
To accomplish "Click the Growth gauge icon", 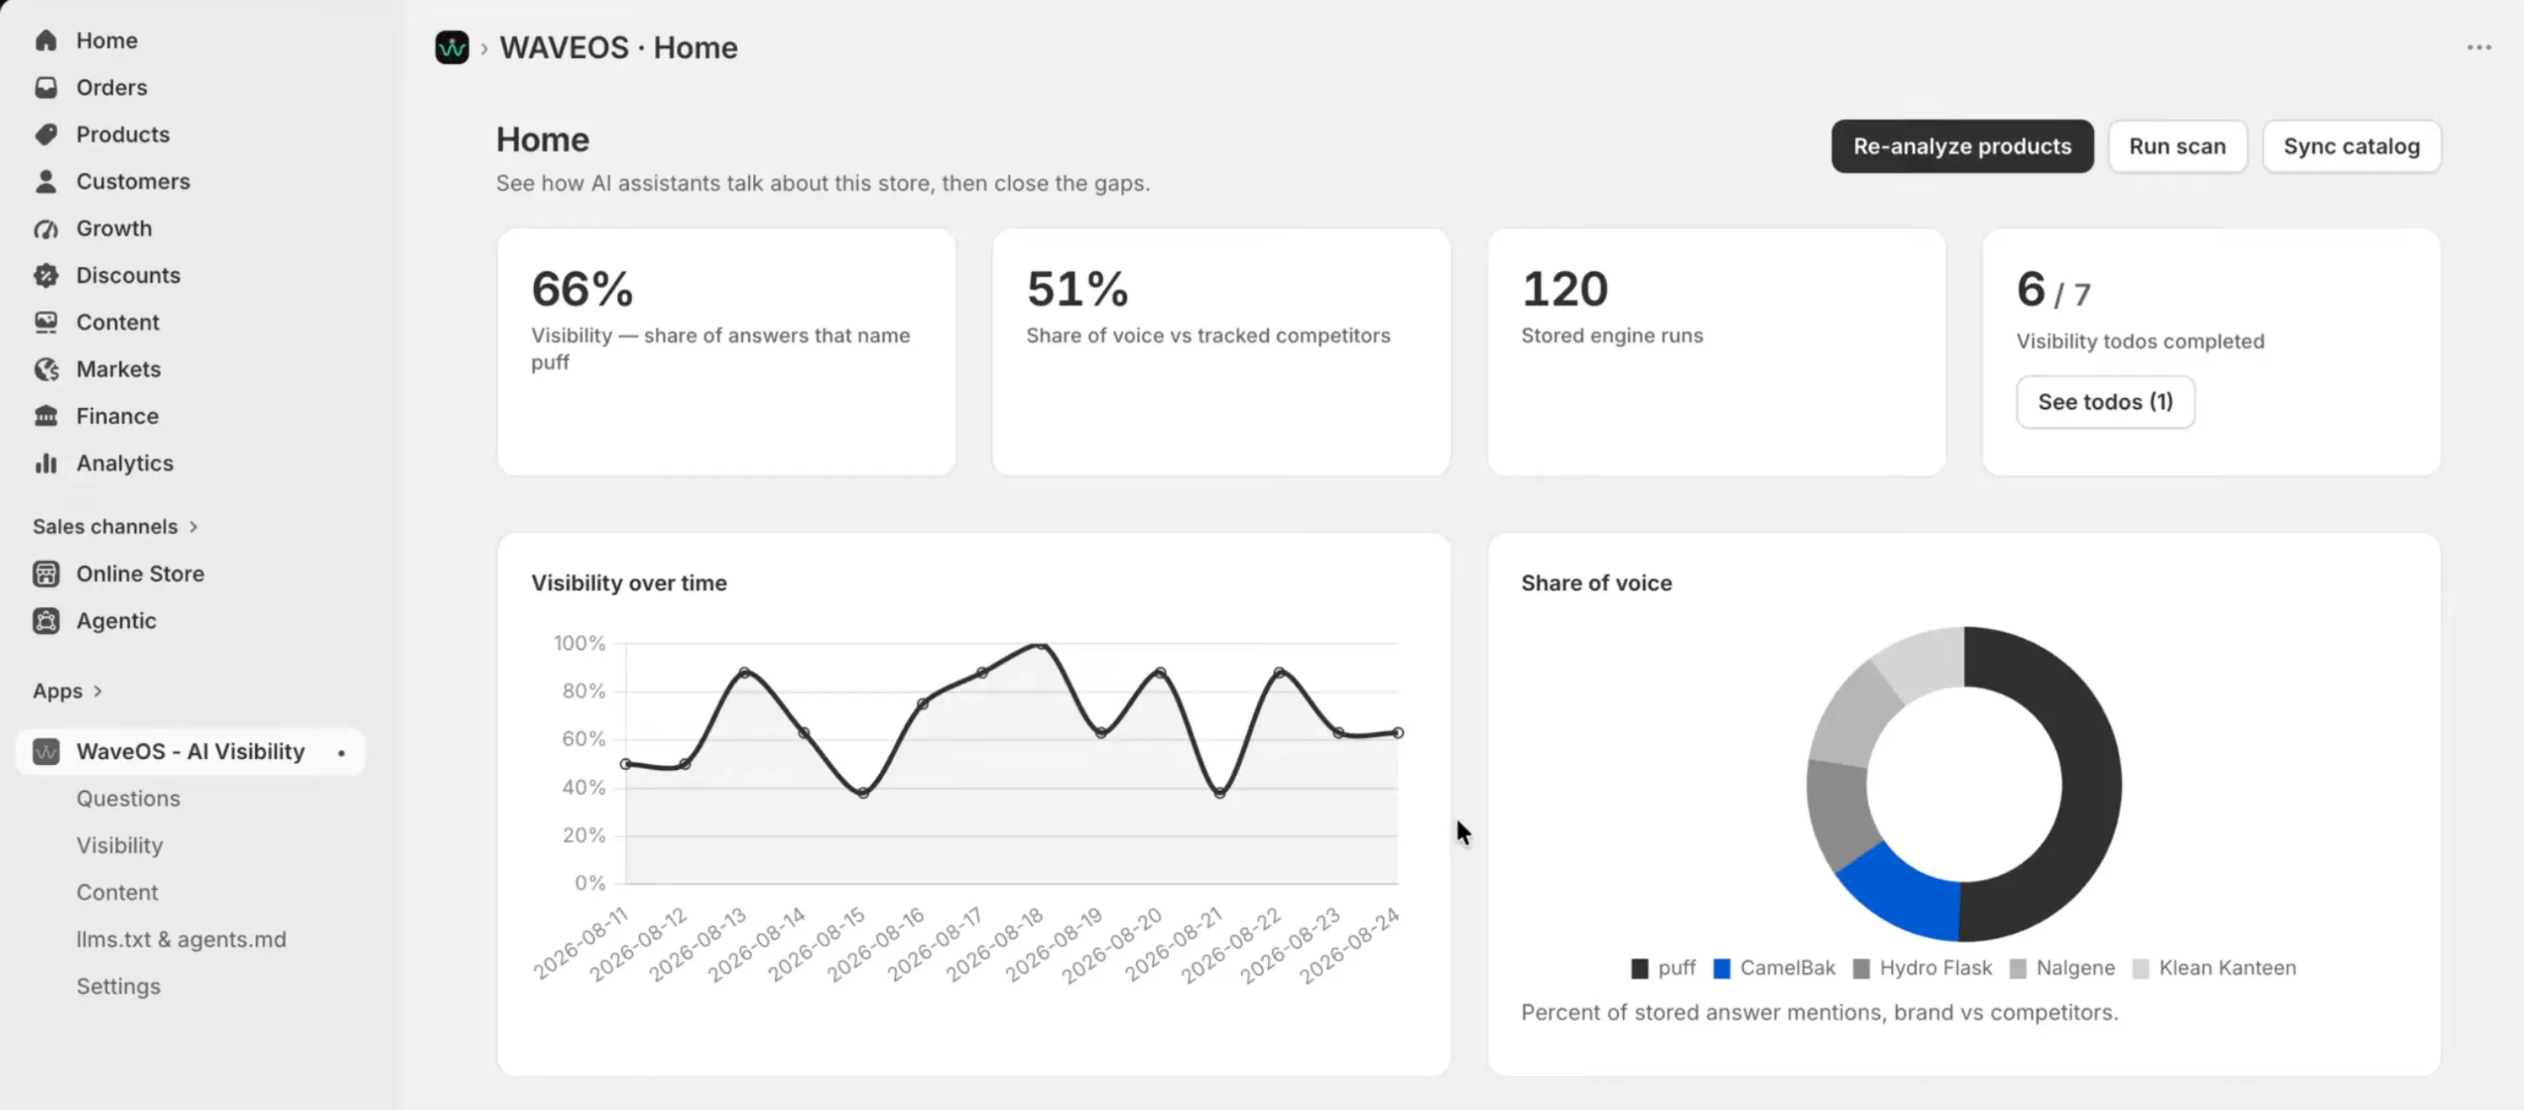I will pyautogui.click(x=46, y=228).
